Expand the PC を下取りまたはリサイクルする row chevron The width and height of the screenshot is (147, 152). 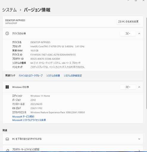tap(139, 139)
